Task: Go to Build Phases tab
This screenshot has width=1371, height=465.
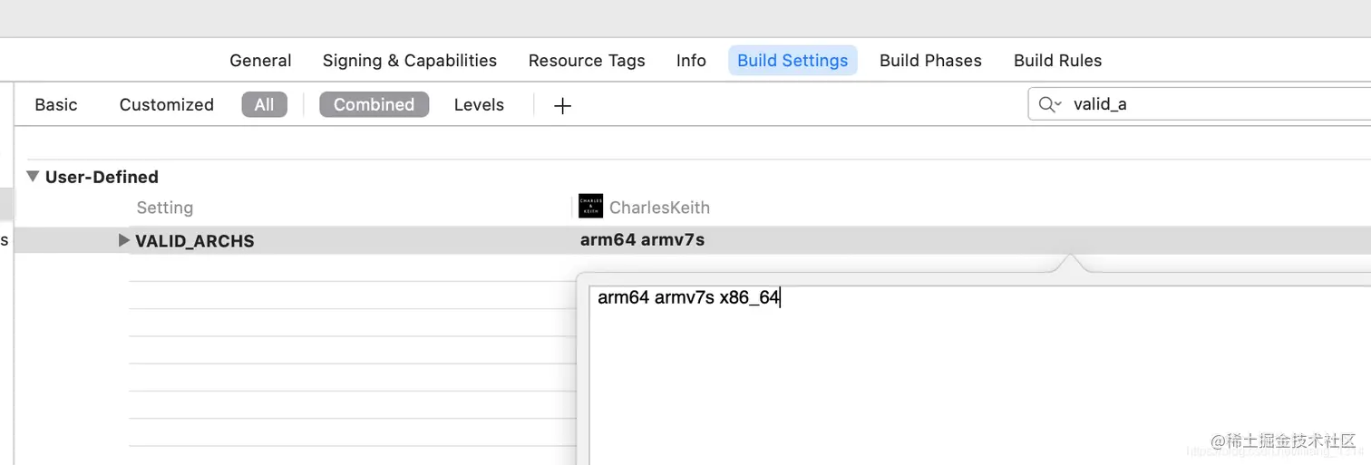Action: [x=930, y=61]
